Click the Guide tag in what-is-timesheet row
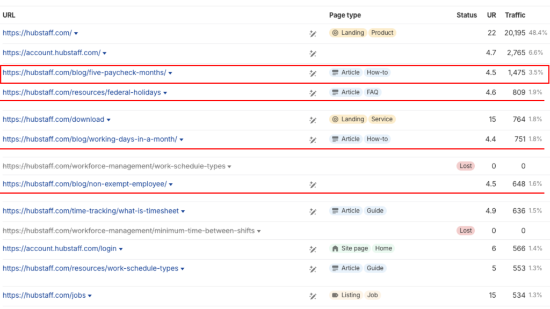This screenshot has height=309, width=550. click(x=375, y=210)
